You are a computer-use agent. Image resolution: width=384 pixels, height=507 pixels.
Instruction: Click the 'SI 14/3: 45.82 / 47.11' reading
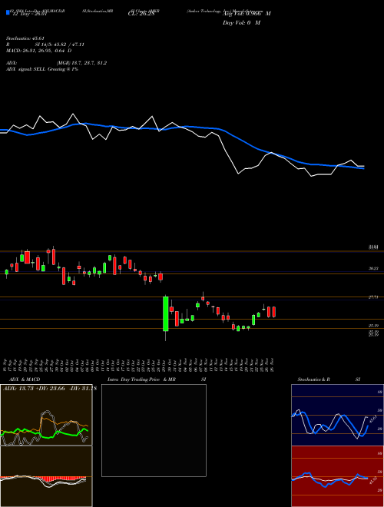(60, 45)
